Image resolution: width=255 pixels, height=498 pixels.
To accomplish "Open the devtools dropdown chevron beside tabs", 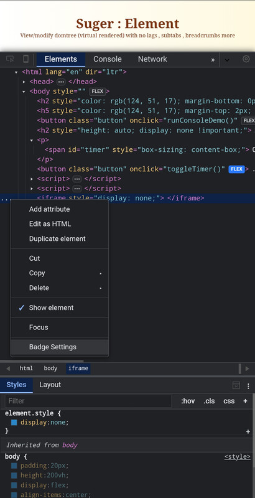I will (x=227, y=60).
